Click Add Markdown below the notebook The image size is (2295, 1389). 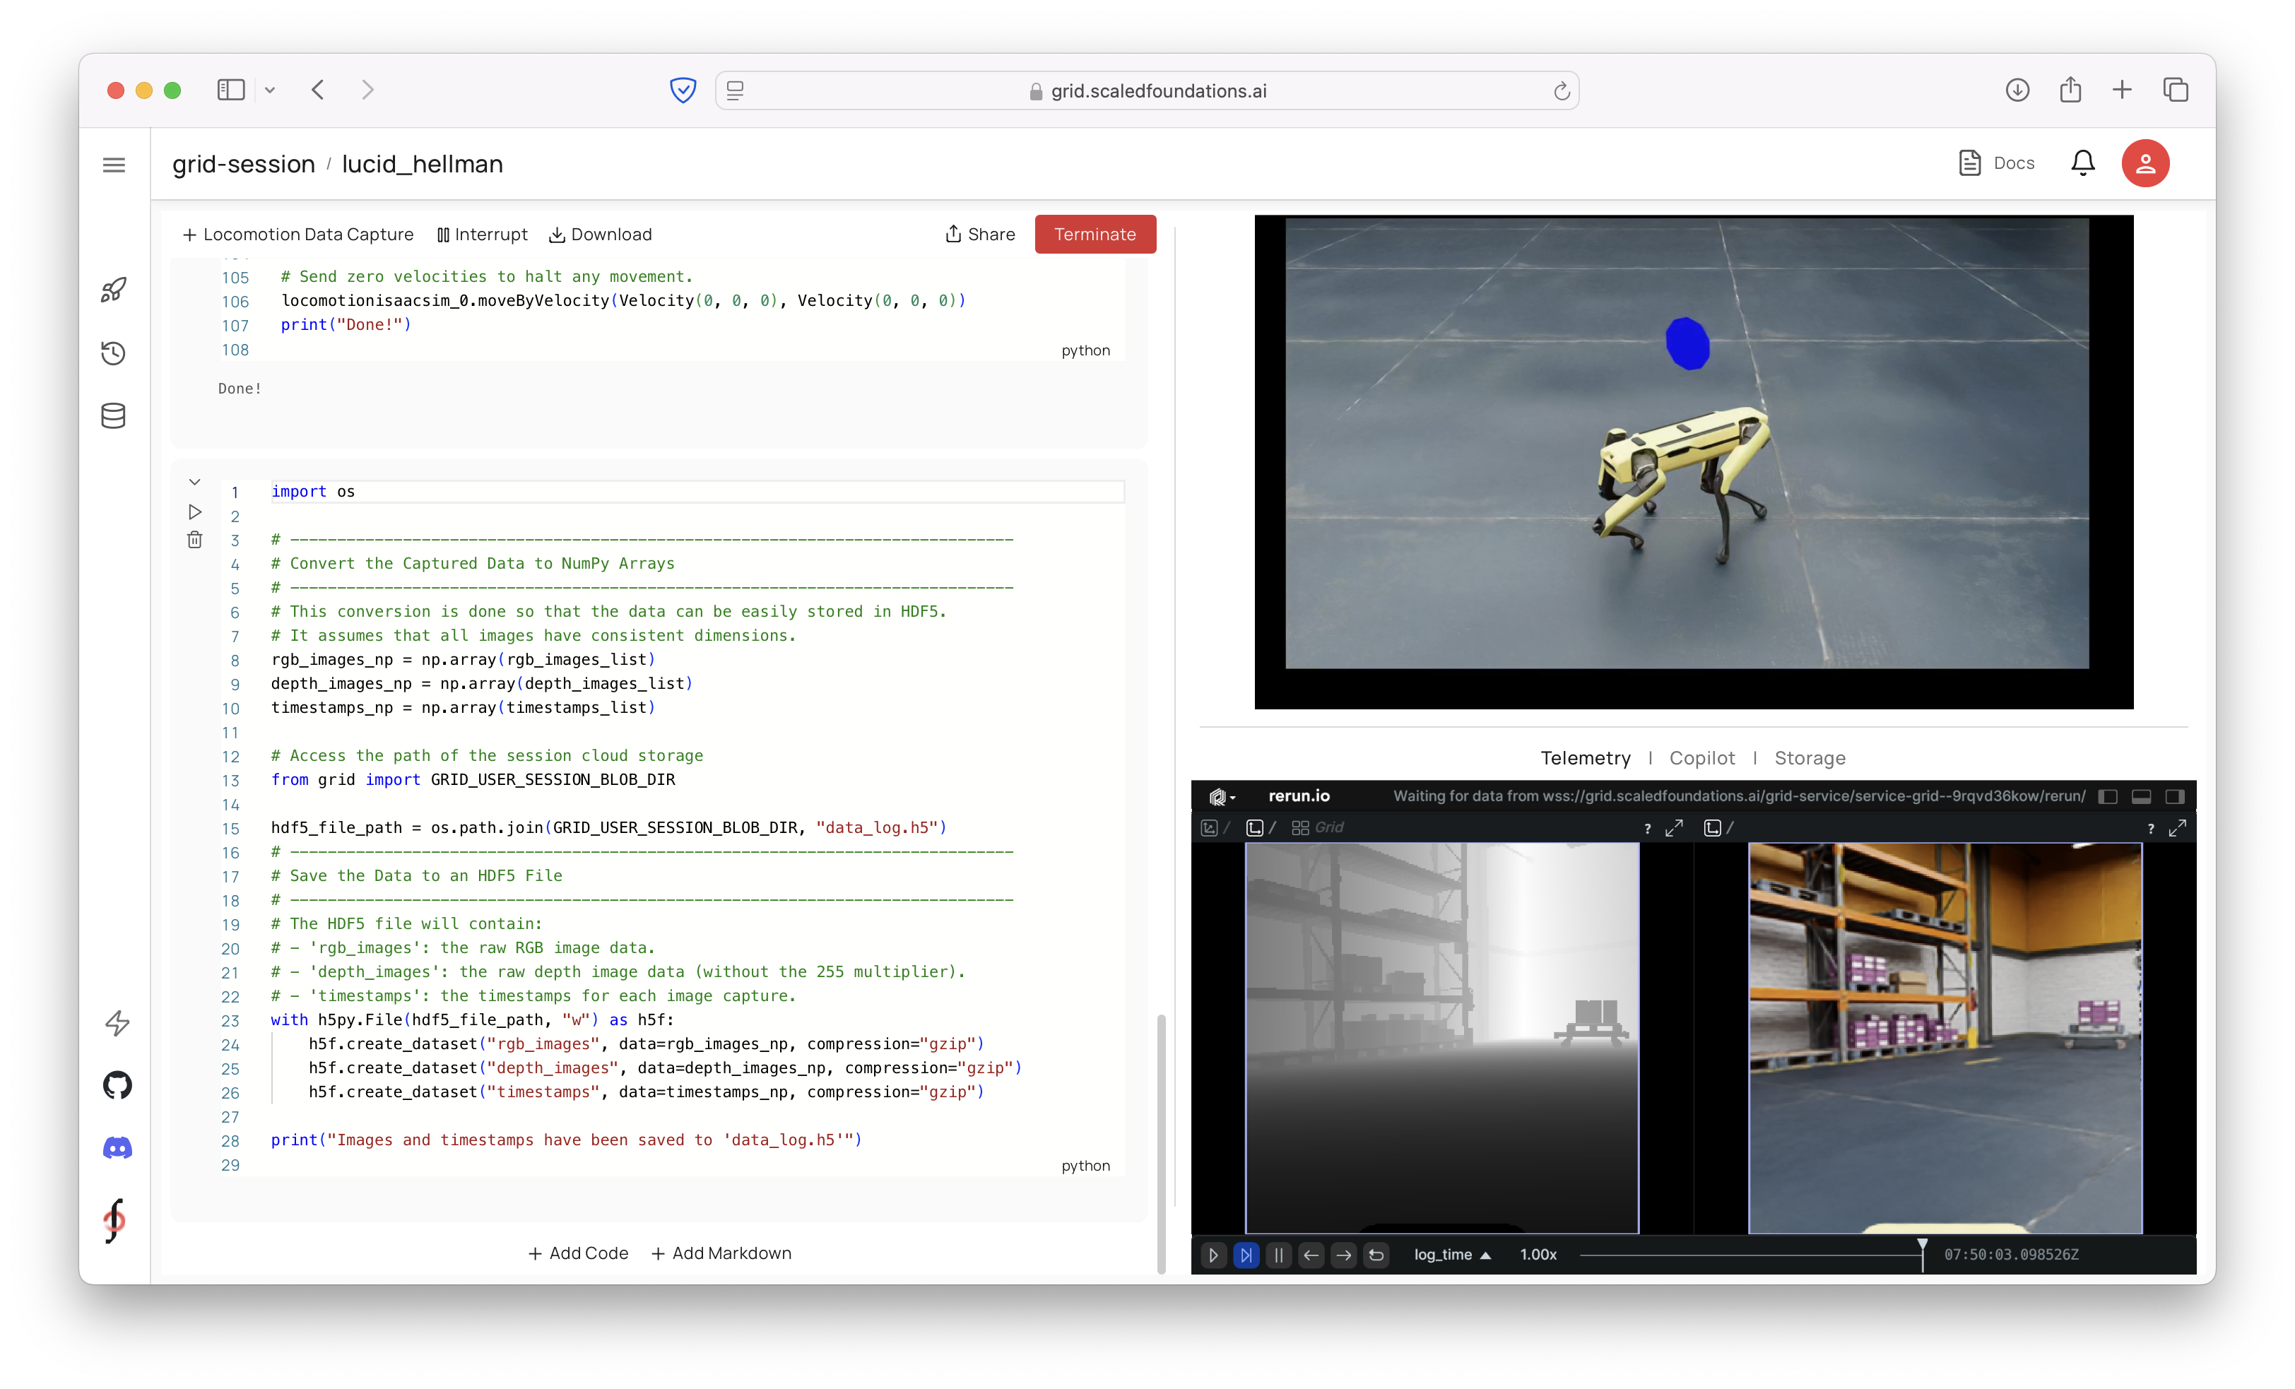tap(721, 1253)
